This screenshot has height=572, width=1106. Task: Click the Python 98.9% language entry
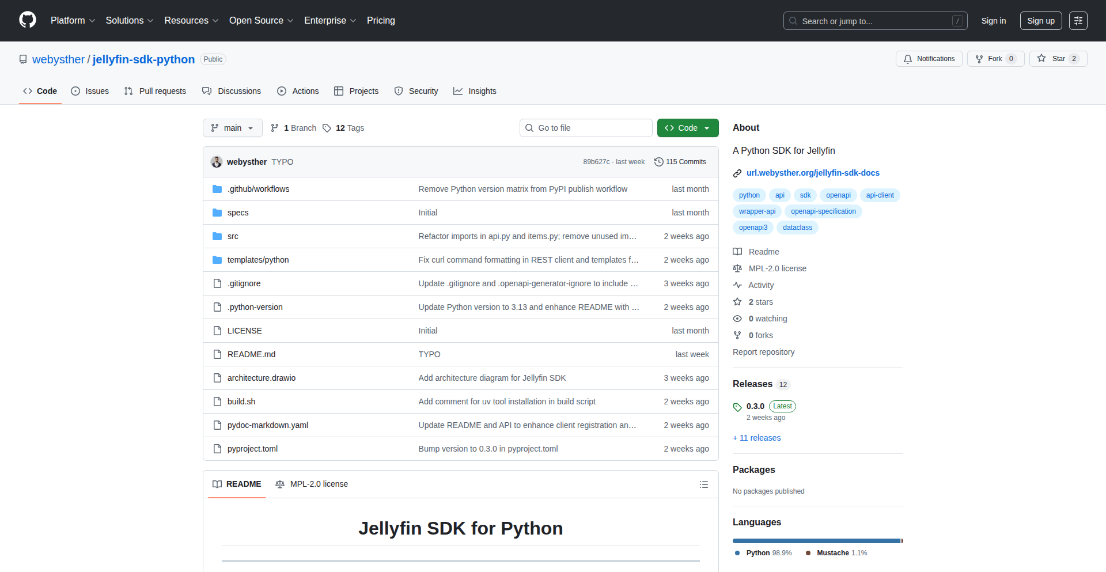(763, 553)
